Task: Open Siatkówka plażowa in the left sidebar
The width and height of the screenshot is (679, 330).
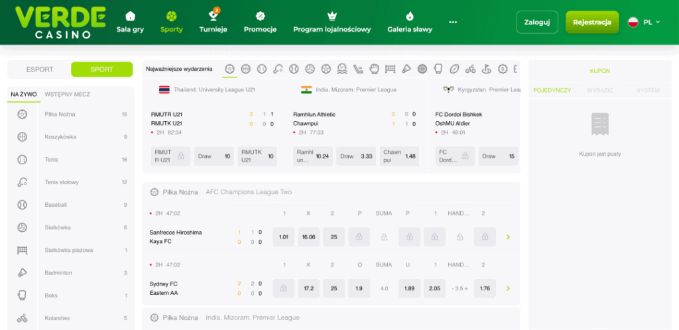Action: [x=70, y=250]
